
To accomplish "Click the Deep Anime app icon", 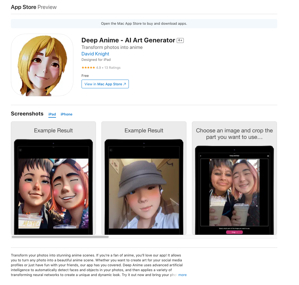I will pos(42,65).
